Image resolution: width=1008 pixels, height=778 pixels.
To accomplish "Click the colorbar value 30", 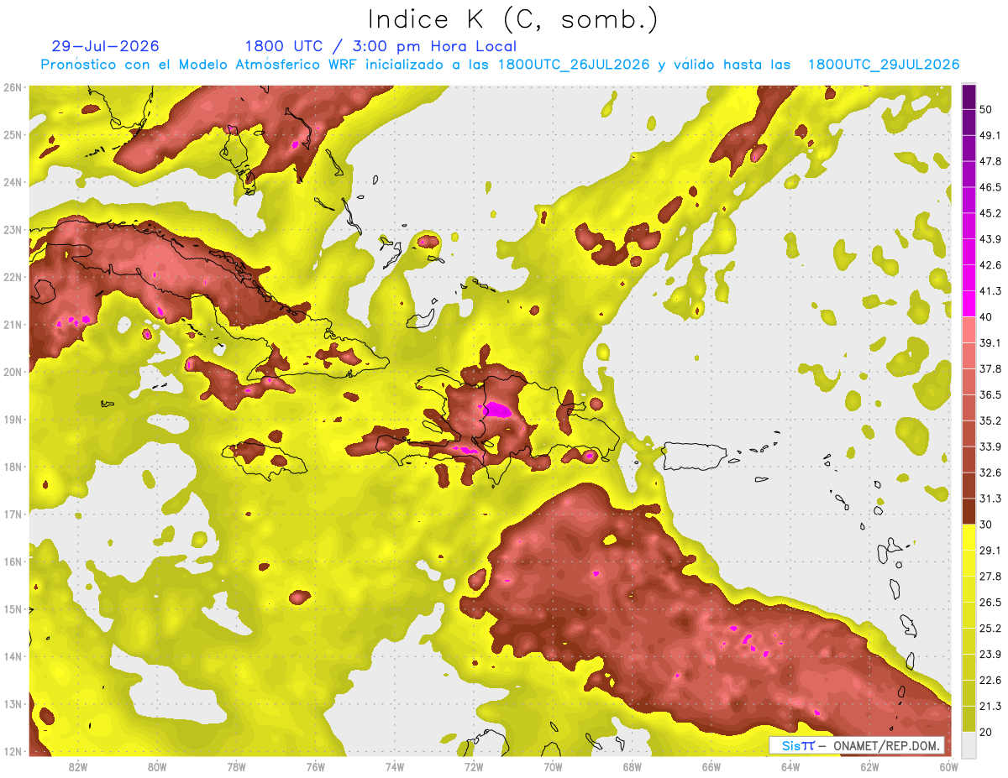I will pyautogui.click(x=987, y=525).
